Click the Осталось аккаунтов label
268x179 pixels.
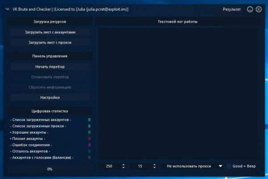coord(30,151)
